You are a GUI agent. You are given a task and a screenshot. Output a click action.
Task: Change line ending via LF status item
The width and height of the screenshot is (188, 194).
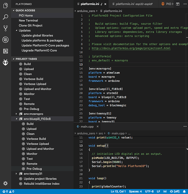158,191
